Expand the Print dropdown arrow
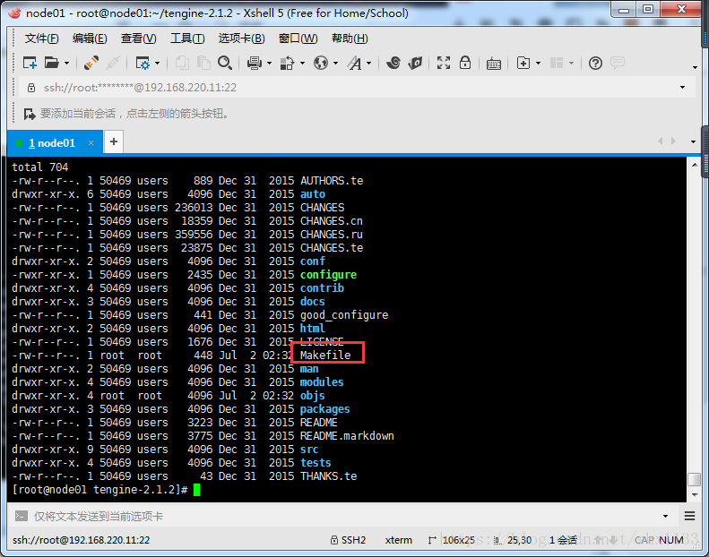This screenshot has width=709, height=557. [270, 64]
